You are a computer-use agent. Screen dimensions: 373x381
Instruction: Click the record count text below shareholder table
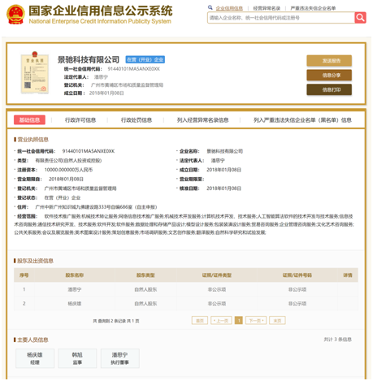pos(116,321)
